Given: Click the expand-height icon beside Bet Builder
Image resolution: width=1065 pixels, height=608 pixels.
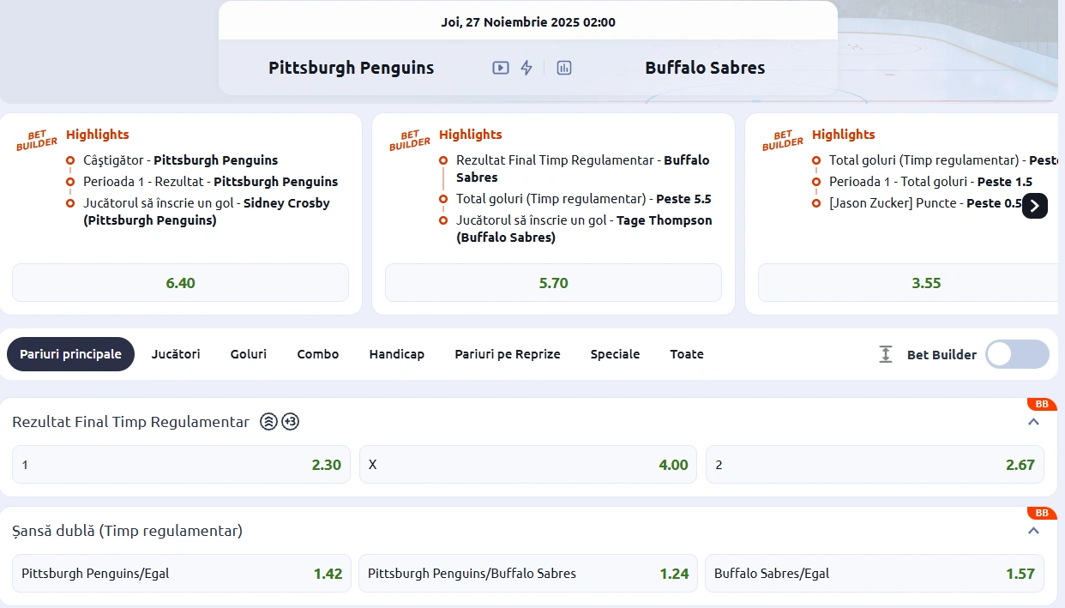Looking at the screenshot, I should [x=886, y=354].
